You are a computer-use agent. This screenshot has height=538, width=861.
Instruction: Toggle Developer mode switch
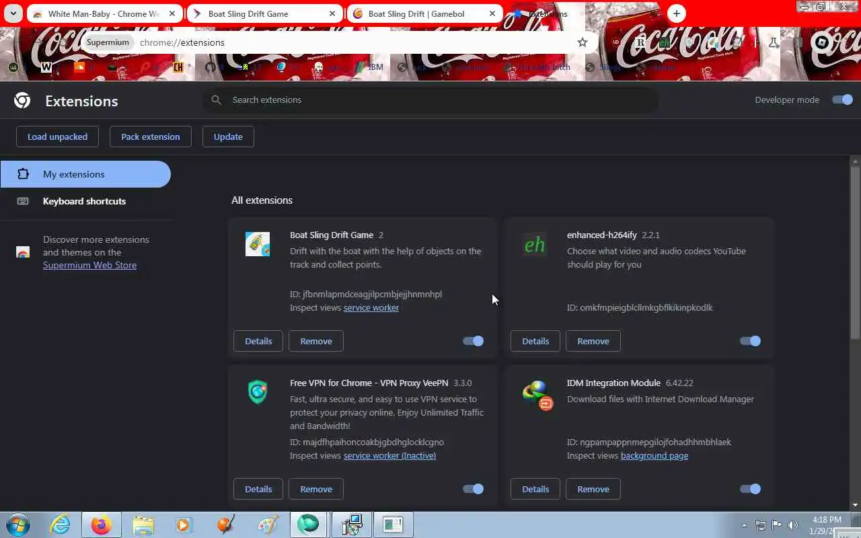point(842,100)
